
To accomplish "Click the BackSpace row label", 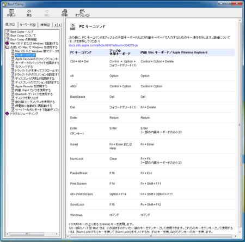I will click(x=78, y=97).
